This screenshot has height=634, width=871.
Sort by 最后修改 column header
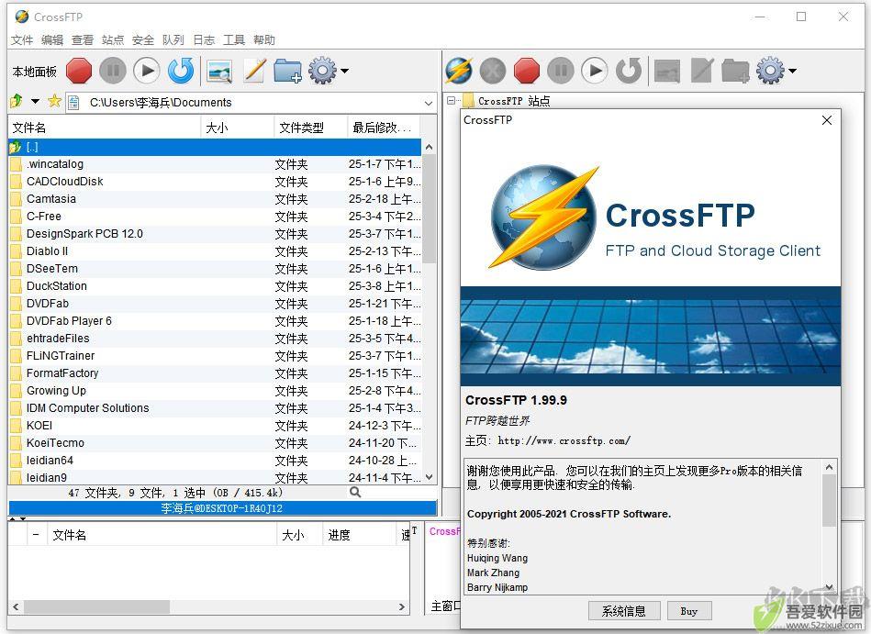pos(384,128)
